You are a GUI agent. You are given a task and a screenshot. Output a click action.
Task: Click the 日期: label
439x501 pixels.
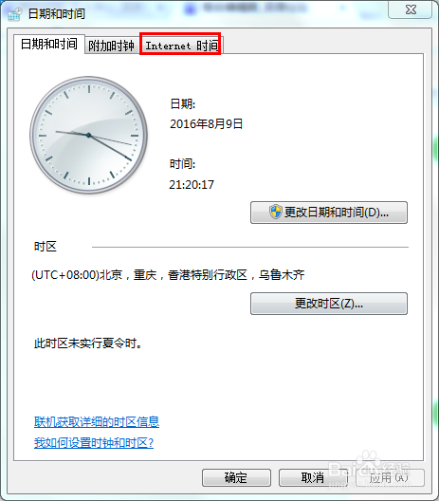coord(183,103)
